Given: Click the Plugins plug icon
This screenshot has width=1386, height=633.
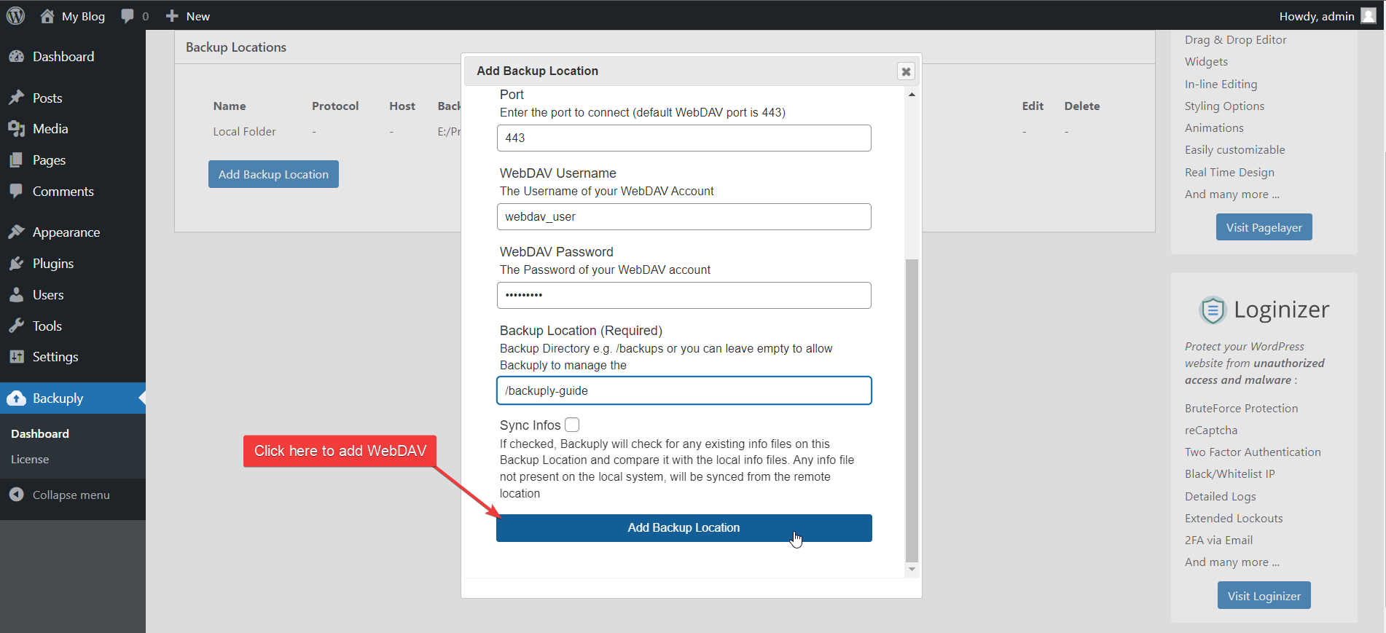Looking at the screenshot, I should pyautogui.click(x=16, y=264).
